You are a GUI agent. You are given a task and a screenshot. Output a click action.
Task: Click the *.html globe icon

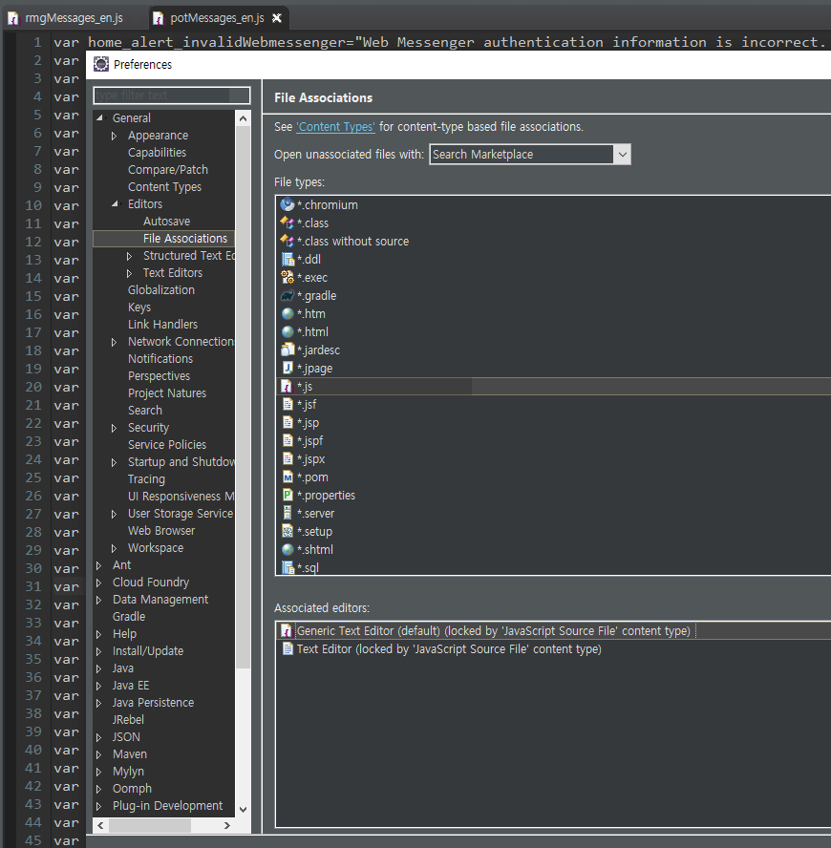pos(288,331)
